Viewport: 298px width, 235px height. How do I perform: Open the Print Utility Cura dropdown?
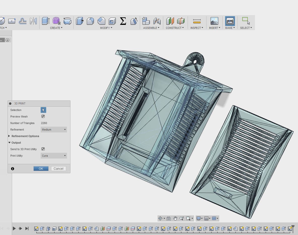[x=54, y=156]
